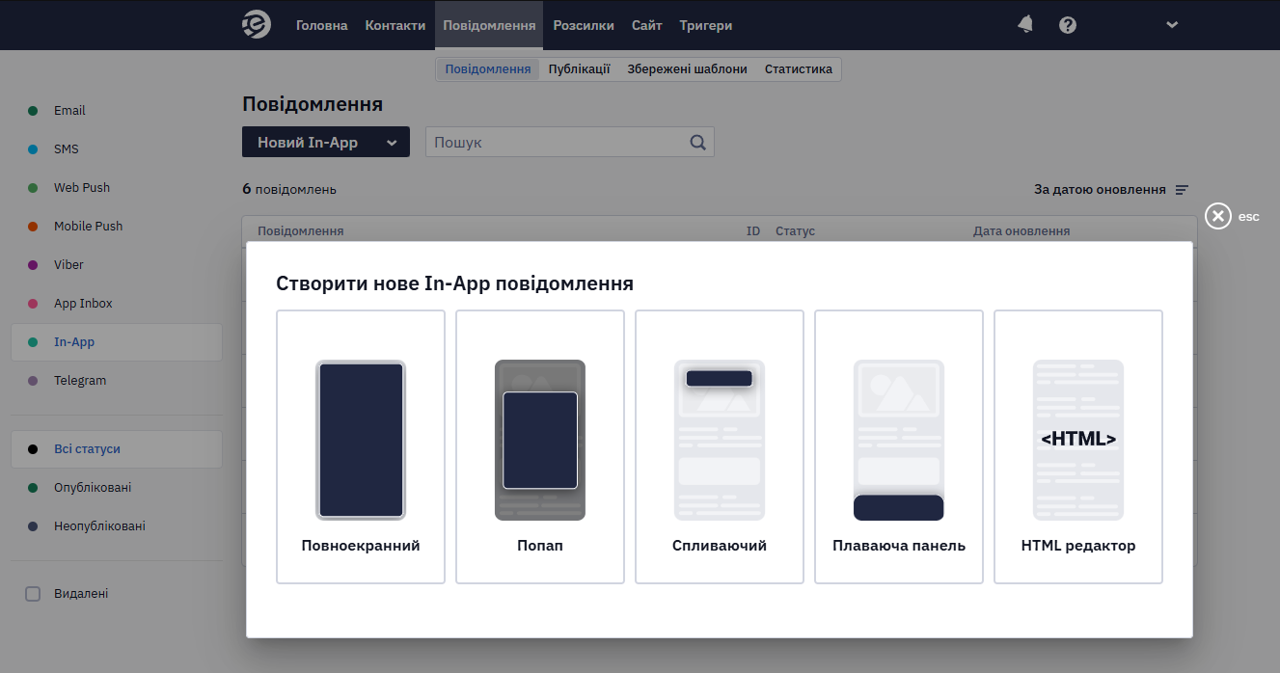Screen dimensions: 1280x673
Task: Click the Повідомлення column header
Action: click(x=301, y=231)
